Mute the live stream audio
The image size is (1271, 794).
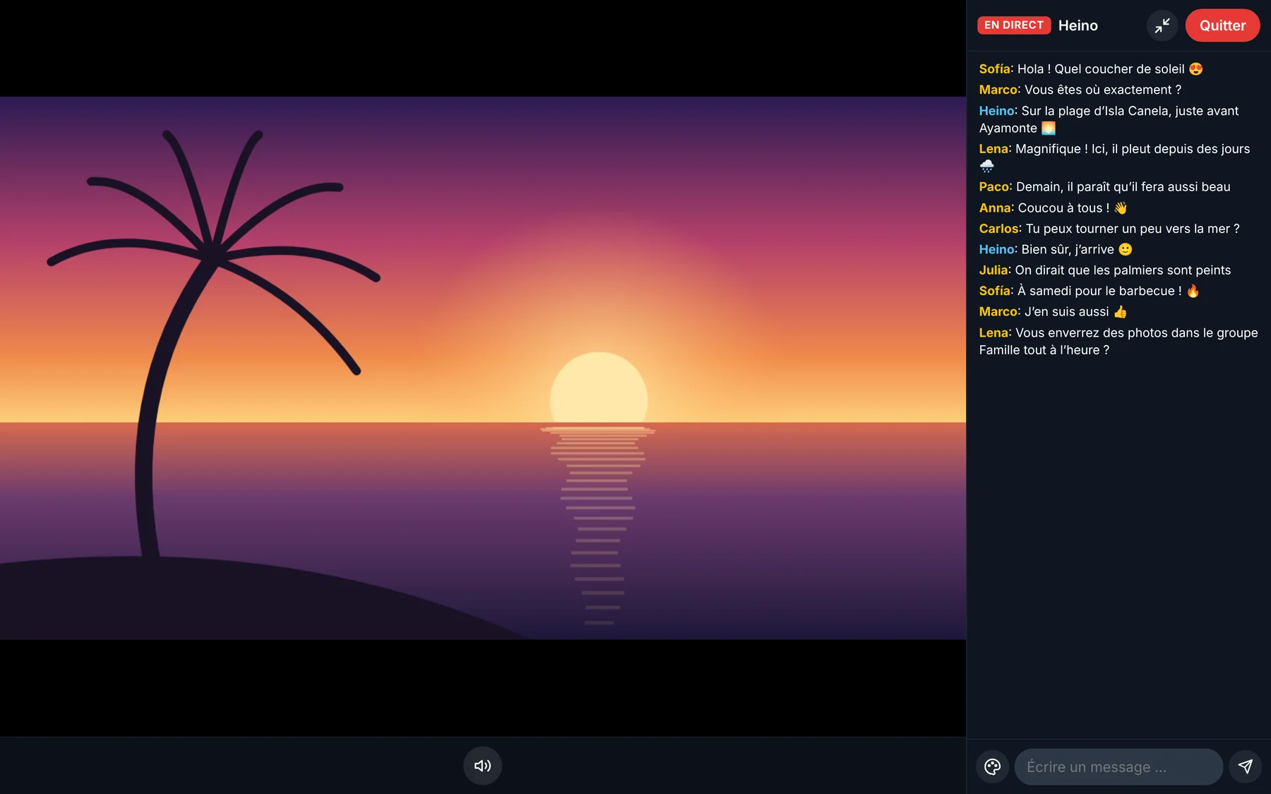tap(482, 766)
